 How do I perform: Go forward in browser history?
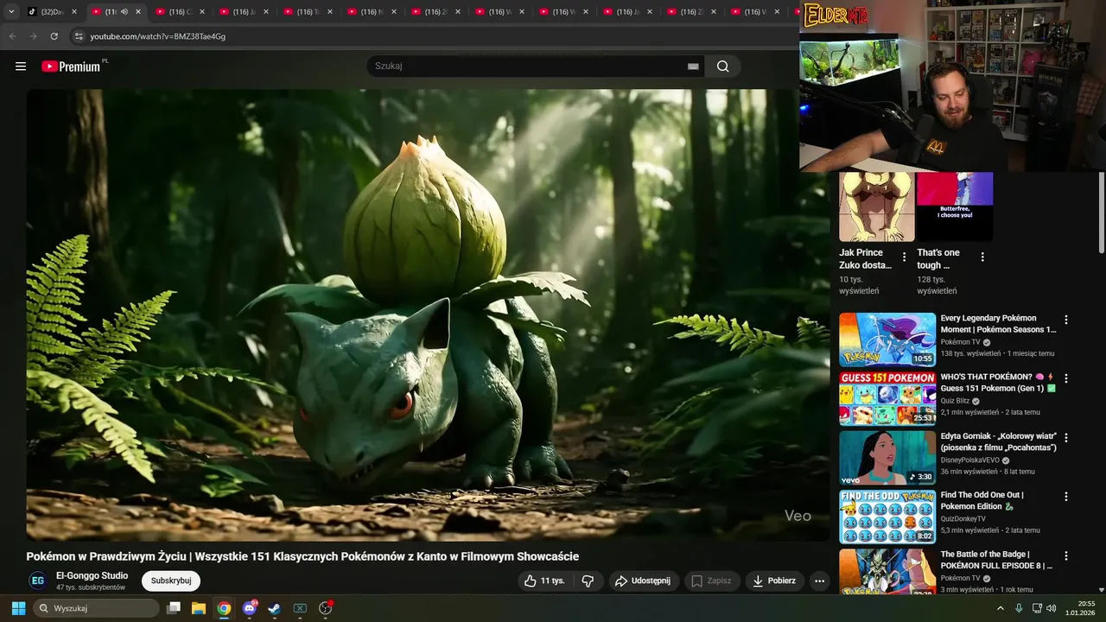[33, 36]
